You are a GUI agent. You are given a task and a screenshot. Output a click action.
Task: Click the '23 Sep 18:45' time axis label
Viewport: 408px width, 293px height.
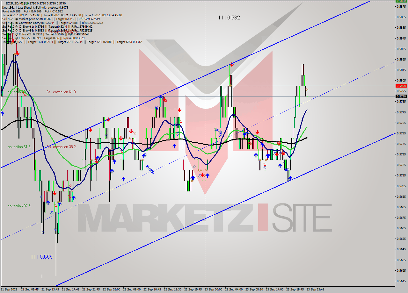[x=295, y=289]
